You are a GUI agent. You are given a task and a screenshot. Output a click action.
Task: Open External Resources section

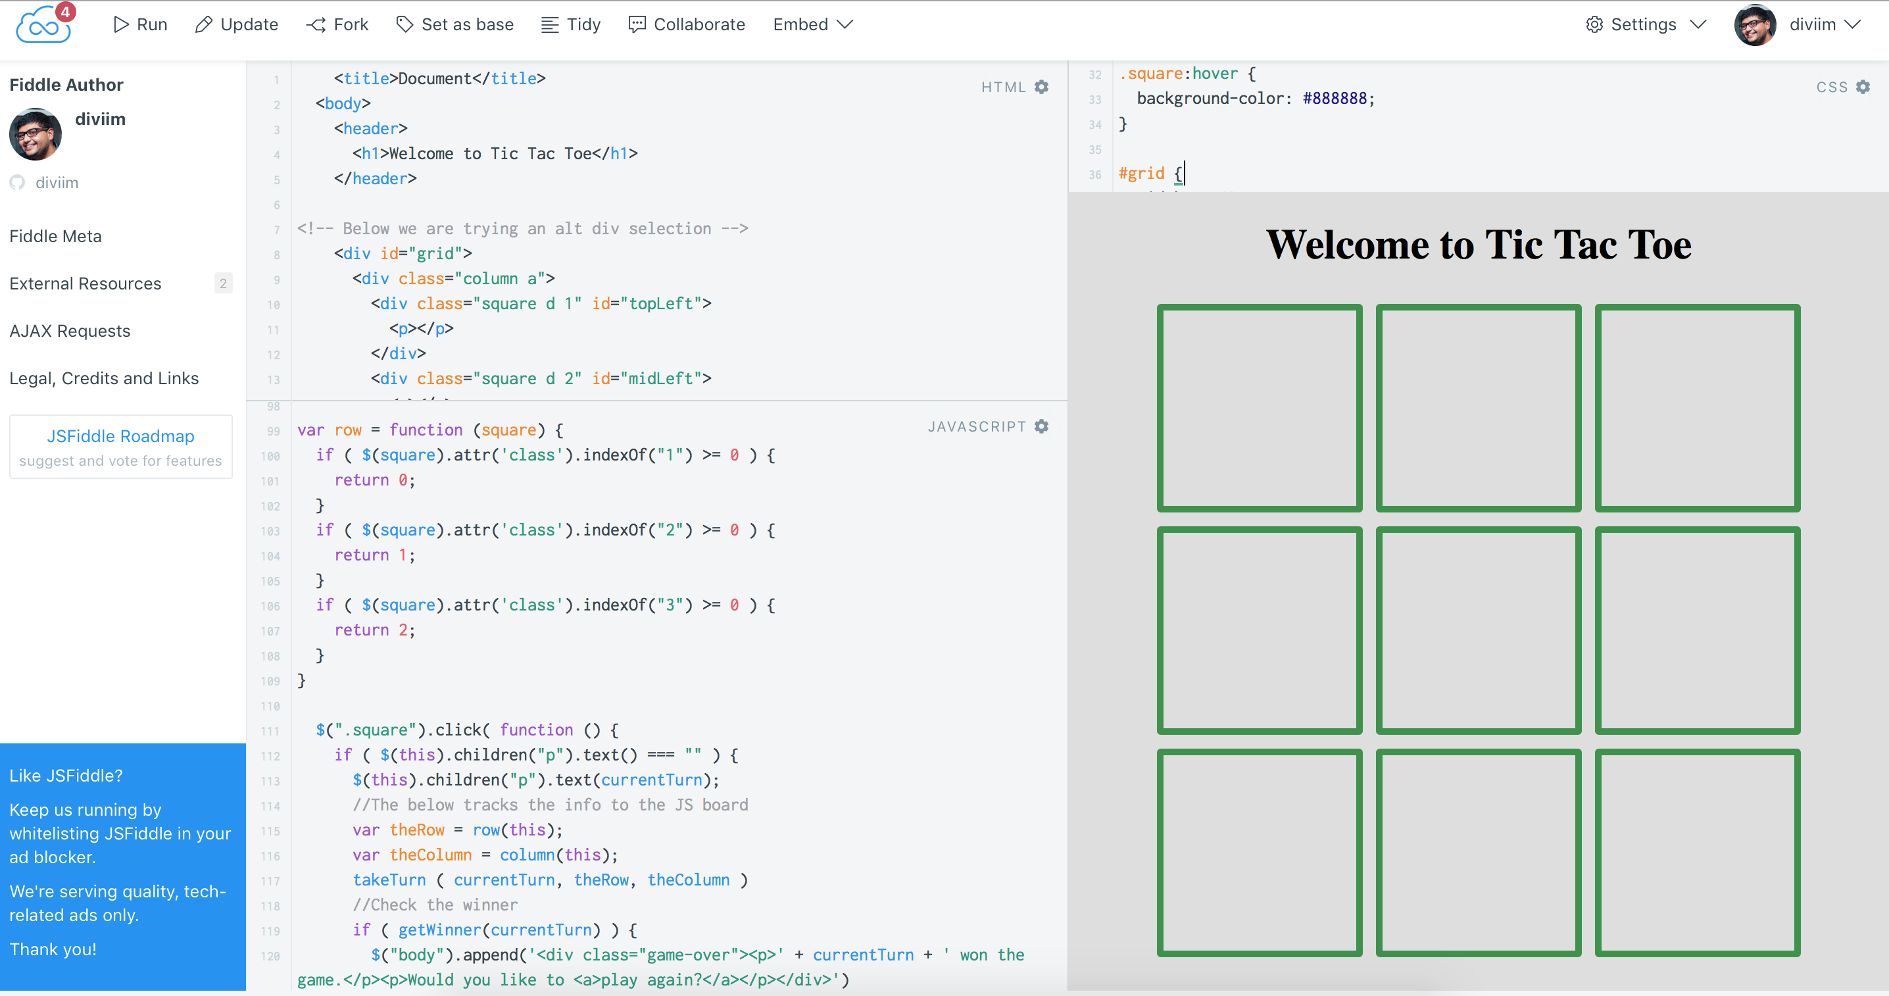[85, 284]
